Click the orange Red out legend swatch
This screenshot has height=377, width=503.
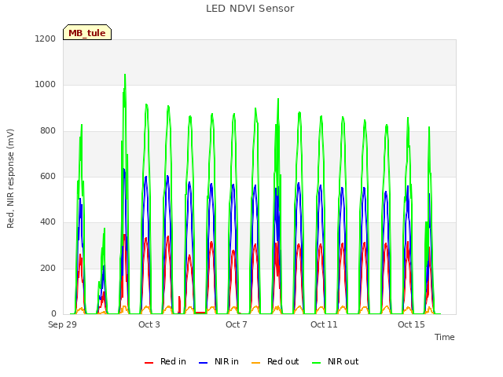255,363
